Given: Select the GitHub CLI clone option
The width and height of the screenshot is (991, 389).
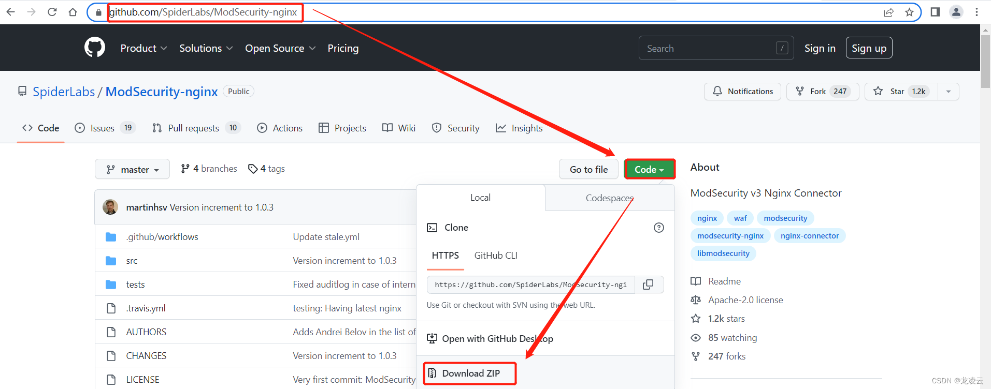Looking at the screenshot, I should [496, 256].
